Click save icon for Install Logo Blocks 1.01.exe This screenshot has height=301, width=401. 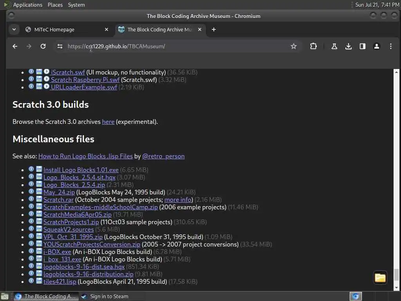pos(39,169)
